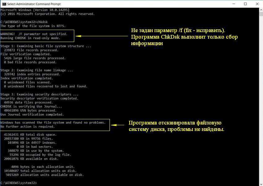The width and height of the screenshot is (263, 186).
Task: Click 'File verification completed.' line
Action: pos(26,54)
